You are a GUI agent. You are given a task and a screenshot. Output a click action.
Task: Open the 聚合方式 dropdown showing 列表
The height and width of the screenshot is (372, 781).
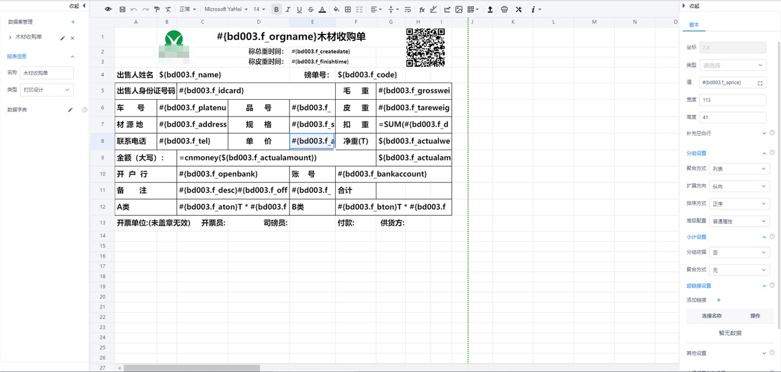click(x=739, y=168)
